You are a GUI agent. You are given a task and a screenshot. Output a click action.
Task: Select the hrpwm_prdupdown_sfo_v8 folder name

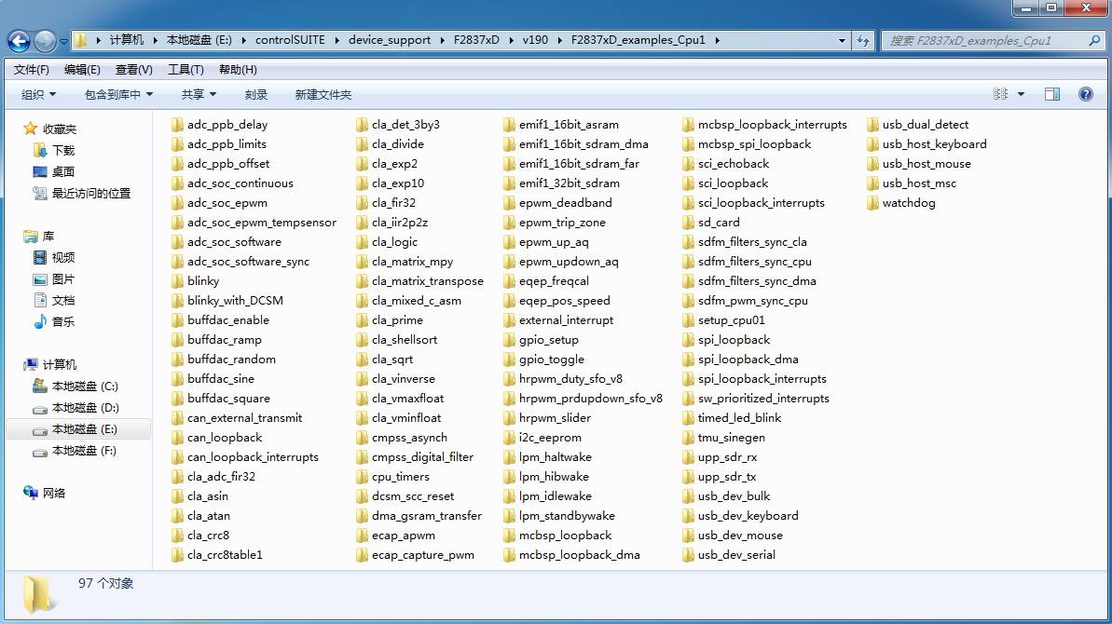tap(591, 399)
